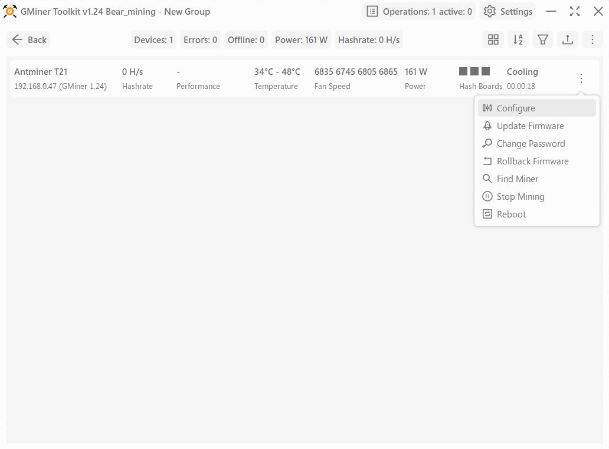Click the Power: 161 W chip
The image size is (609, 449).
click(x=301, y=39)
